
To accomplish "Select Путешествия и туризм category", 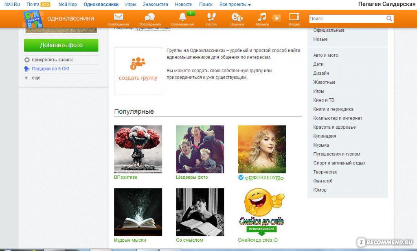I will tap(337, 154).
